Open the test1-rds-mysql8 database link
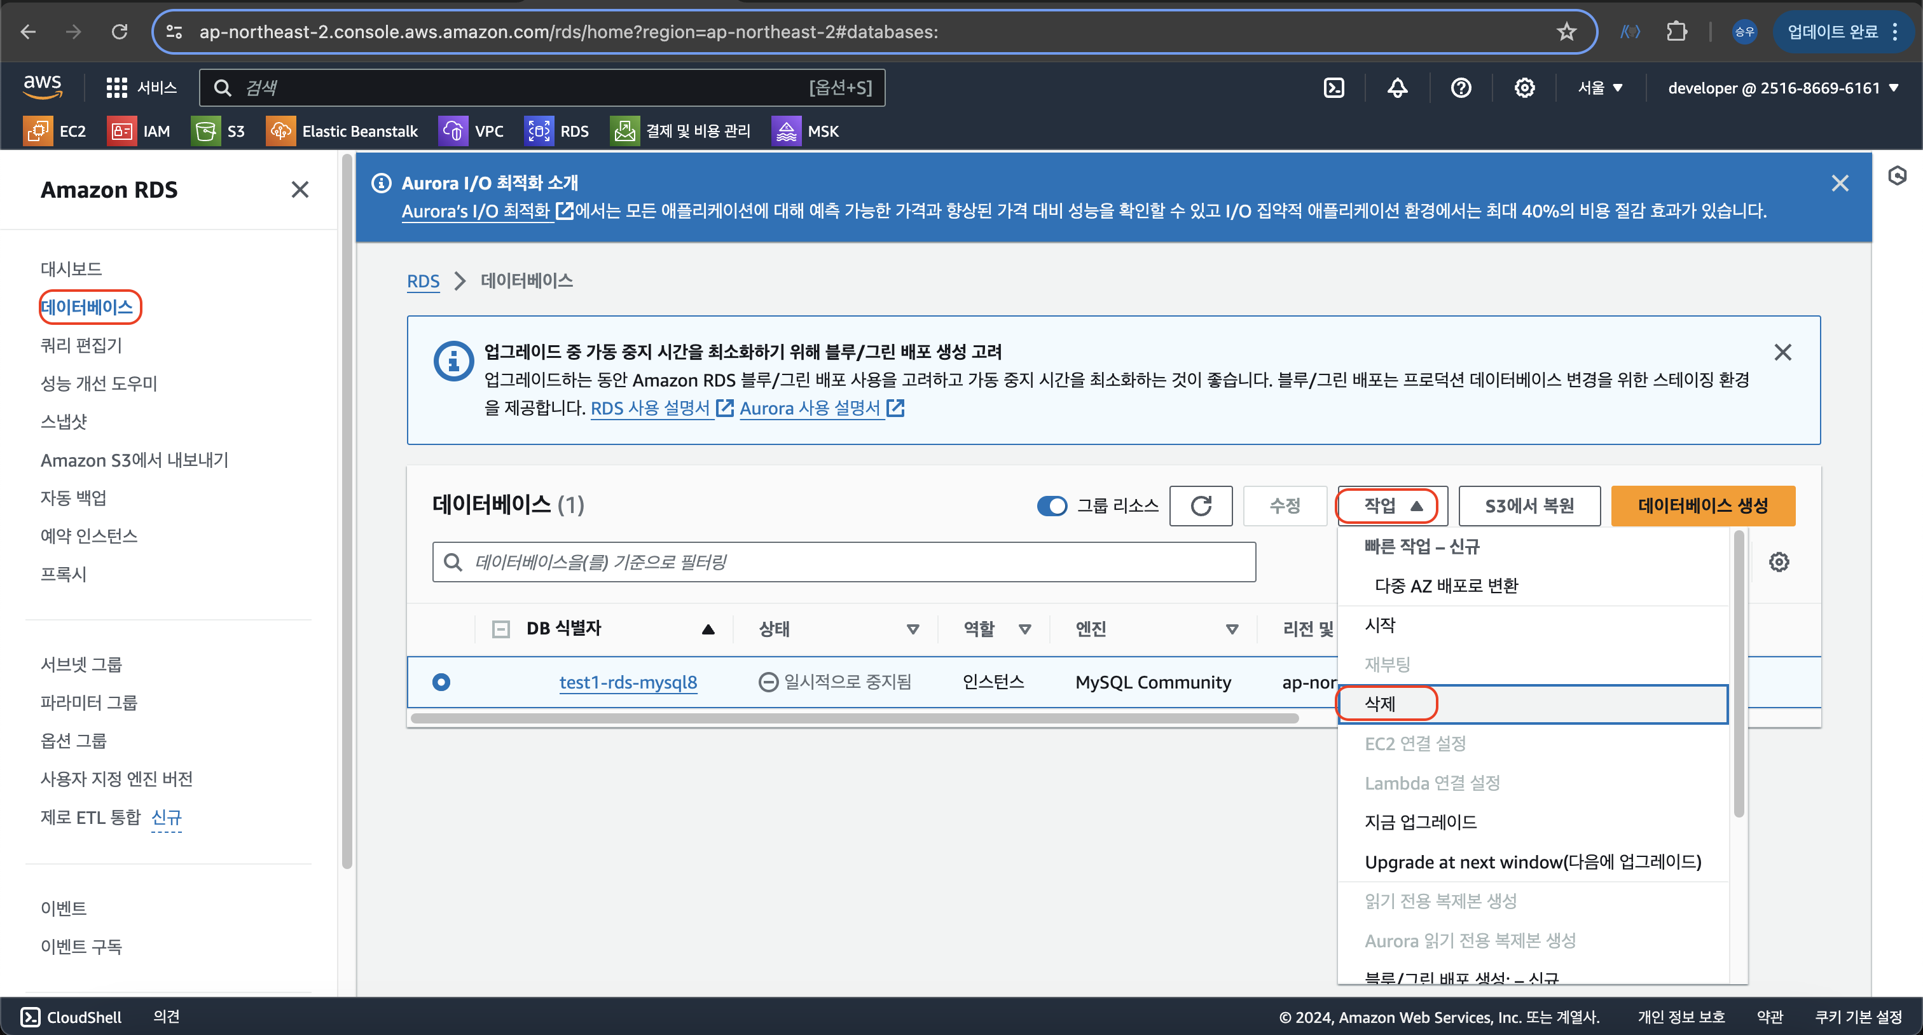 [x=628, y=682]
